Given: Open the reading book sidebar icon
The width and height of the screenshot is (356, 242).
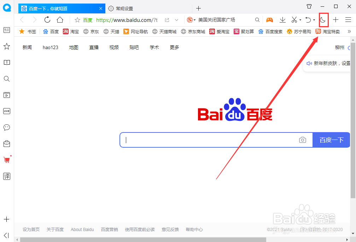Looking at the screenshot, I should [7, 63].
